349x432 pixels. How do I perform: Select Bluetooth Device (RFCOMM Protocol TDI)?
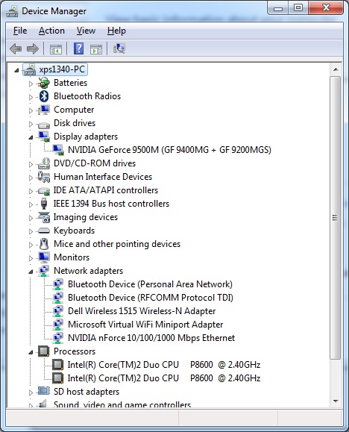[x=151, y=298]
